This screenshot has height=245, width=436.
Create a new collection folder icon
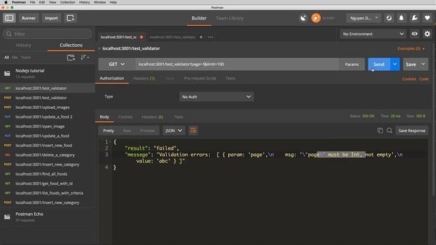[x=71, y=57]
